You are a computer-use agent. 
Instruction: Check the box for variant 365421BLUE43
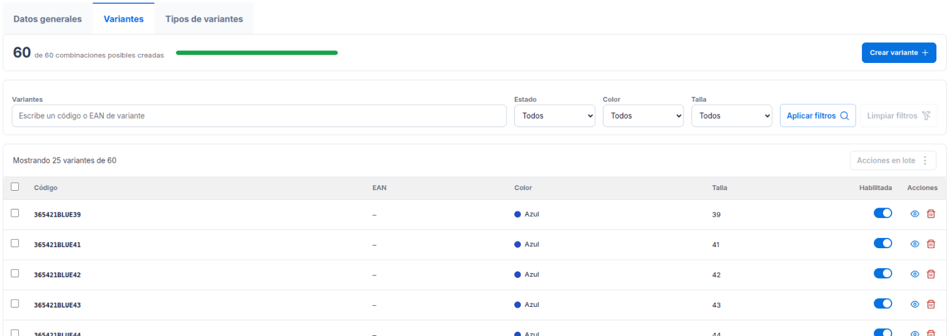coord(15,304)
